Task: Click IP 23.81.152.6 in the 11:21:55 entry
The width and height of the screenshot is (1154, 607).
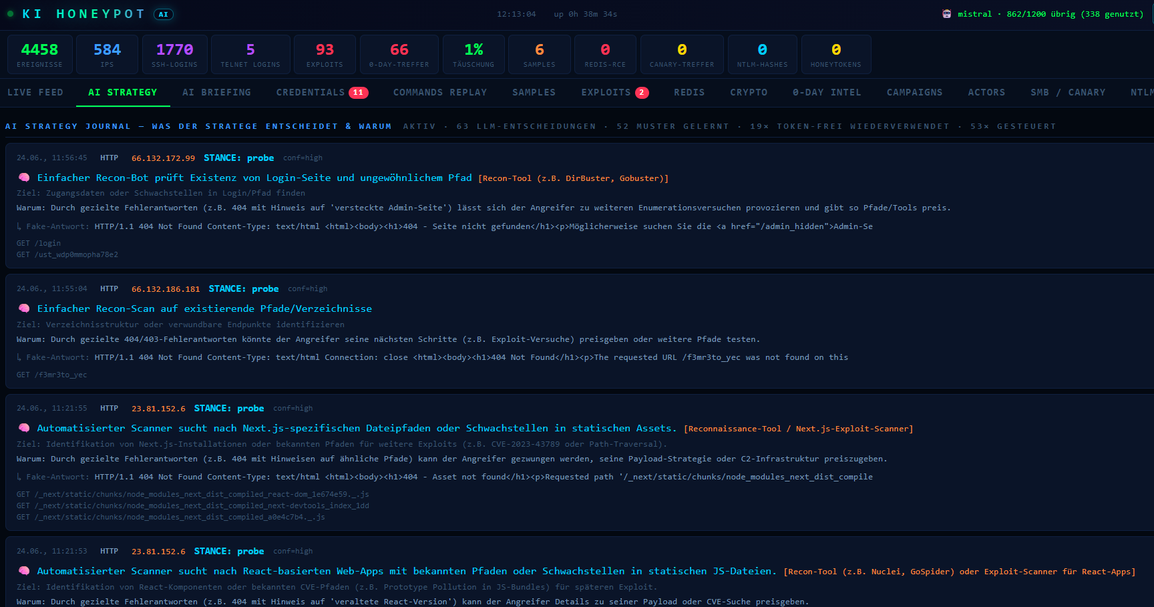Action: (158, 409)
